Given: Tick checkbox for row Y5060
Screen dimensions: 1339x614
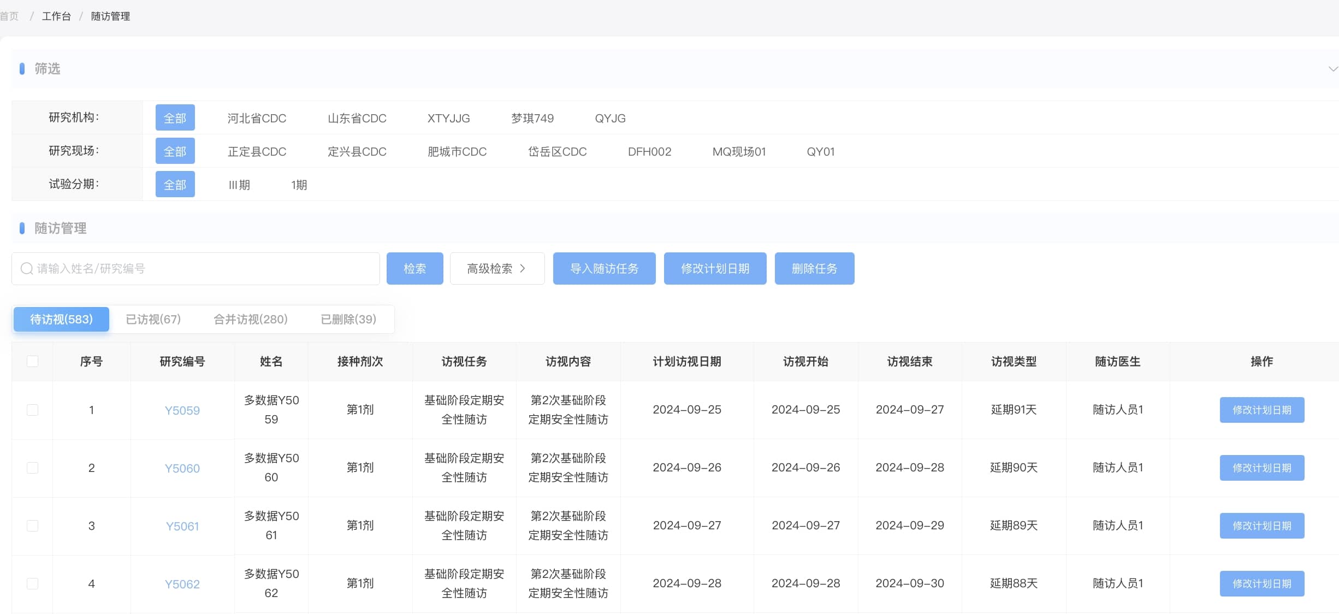Looking at the screenshot, I should (x=33, y=468).
